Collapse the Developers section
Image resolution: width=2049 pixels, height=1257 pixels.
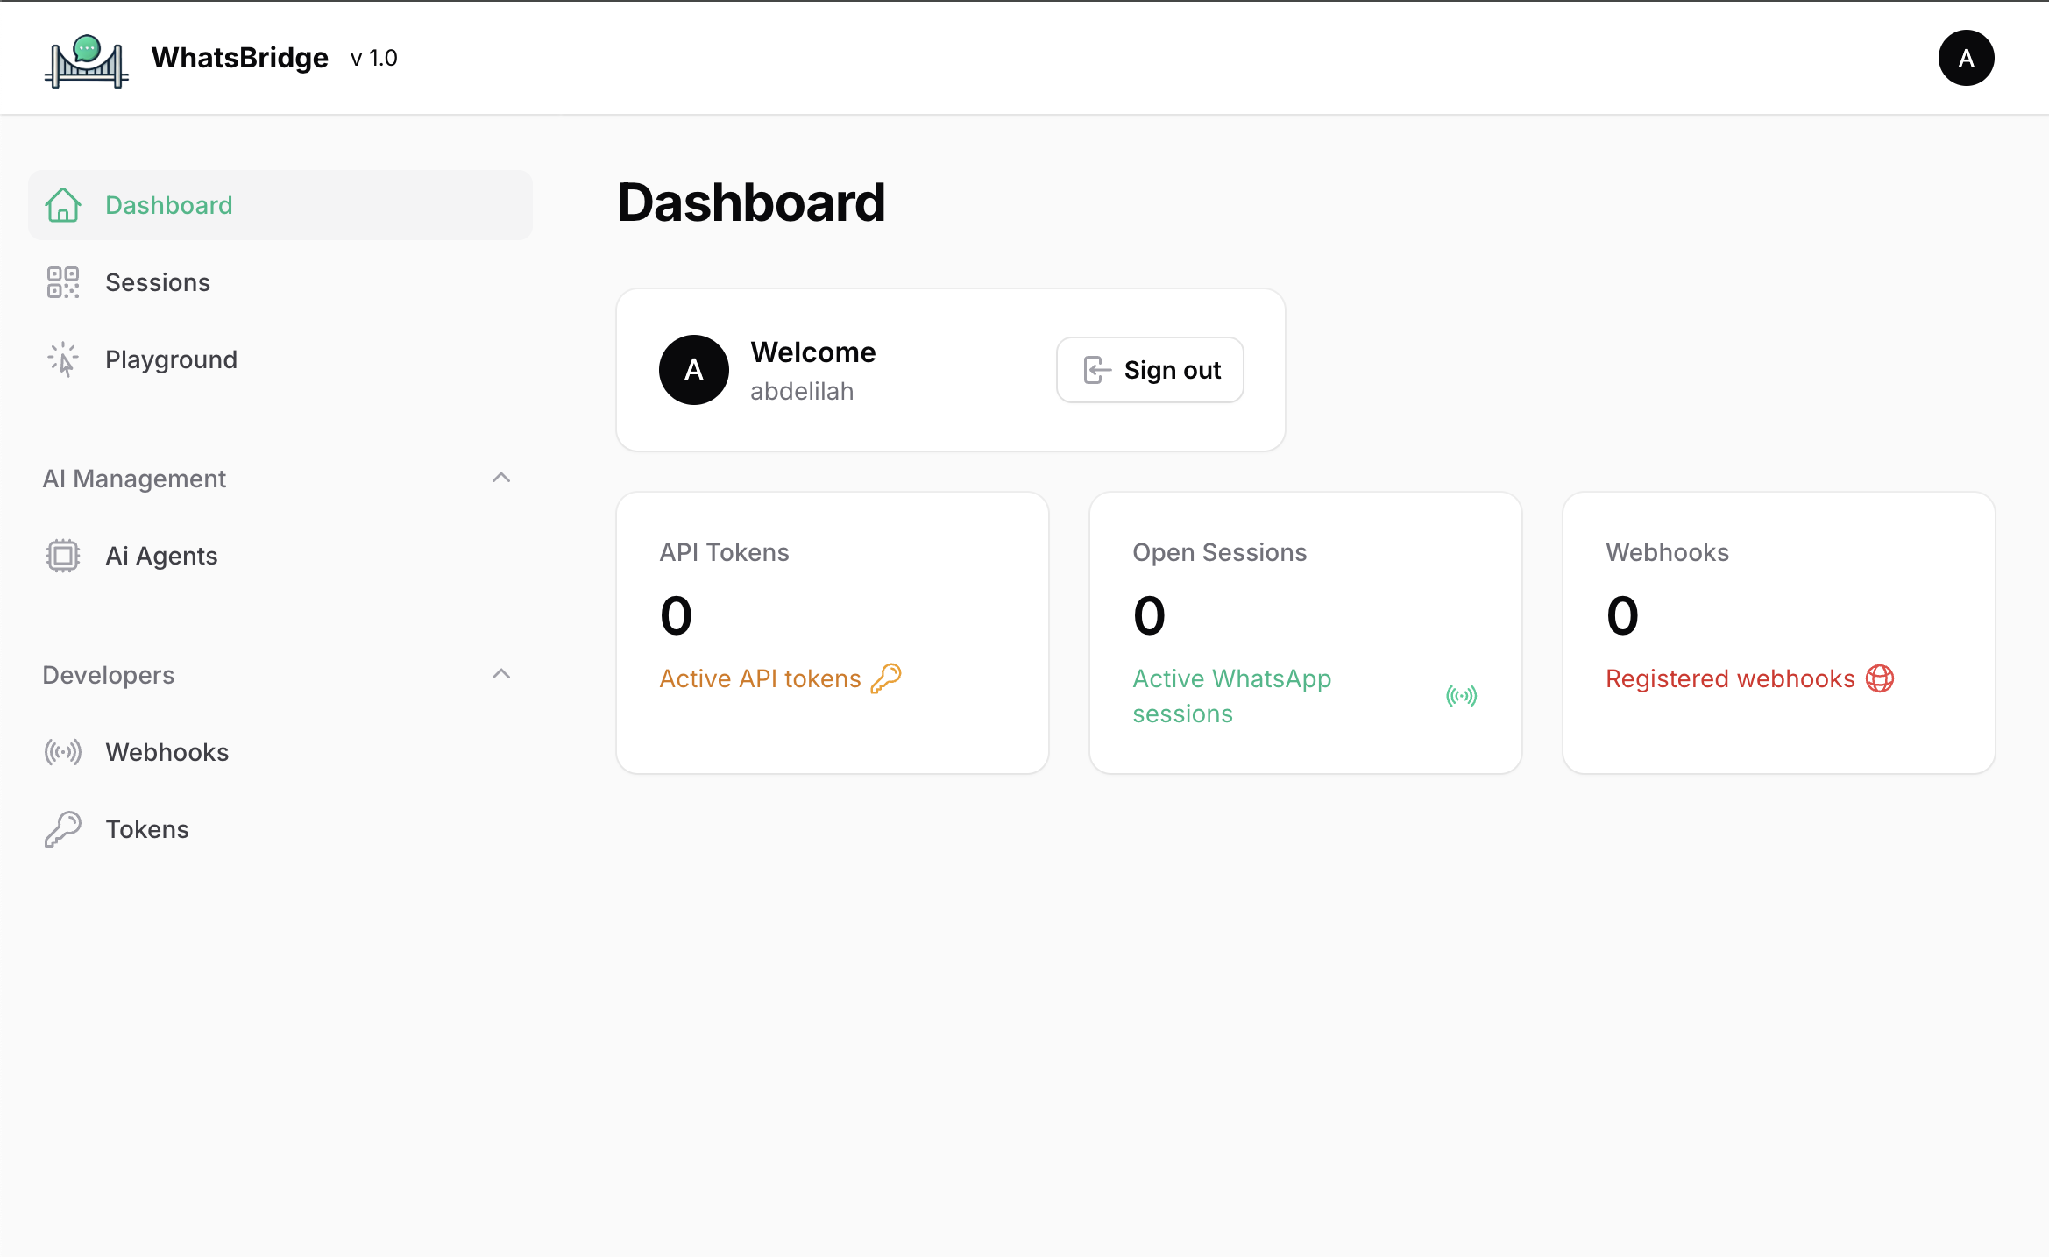point(501,674)
